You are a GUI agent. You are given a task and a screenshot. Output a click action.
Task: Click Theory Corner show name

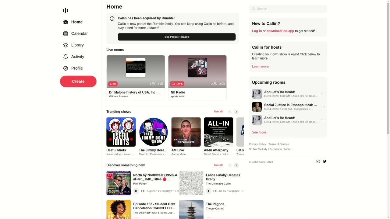point(215,209)
